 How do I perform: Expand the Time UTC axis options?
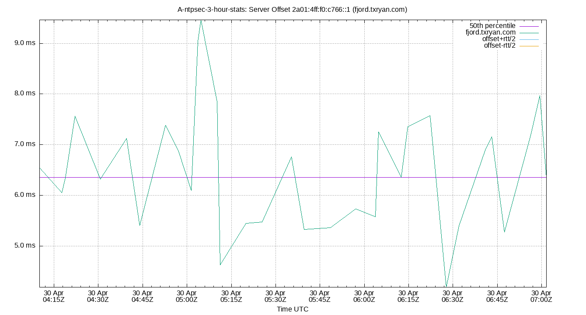293,309
